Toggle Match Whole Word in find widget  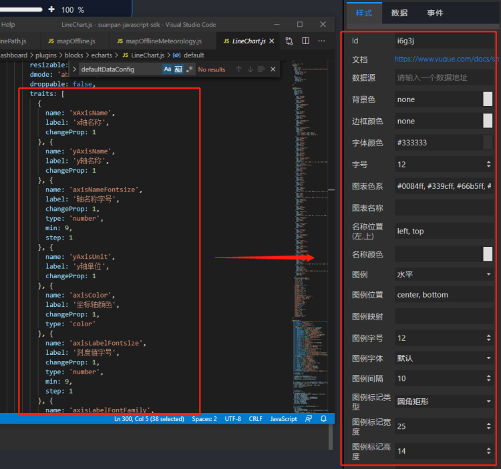click(178, 69)
